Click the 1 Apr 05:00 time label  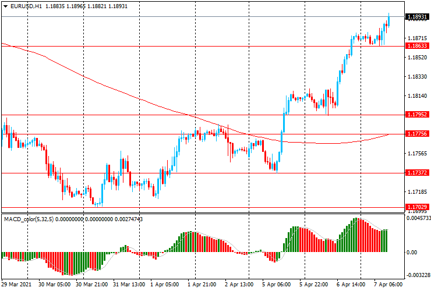click(165, 285)
